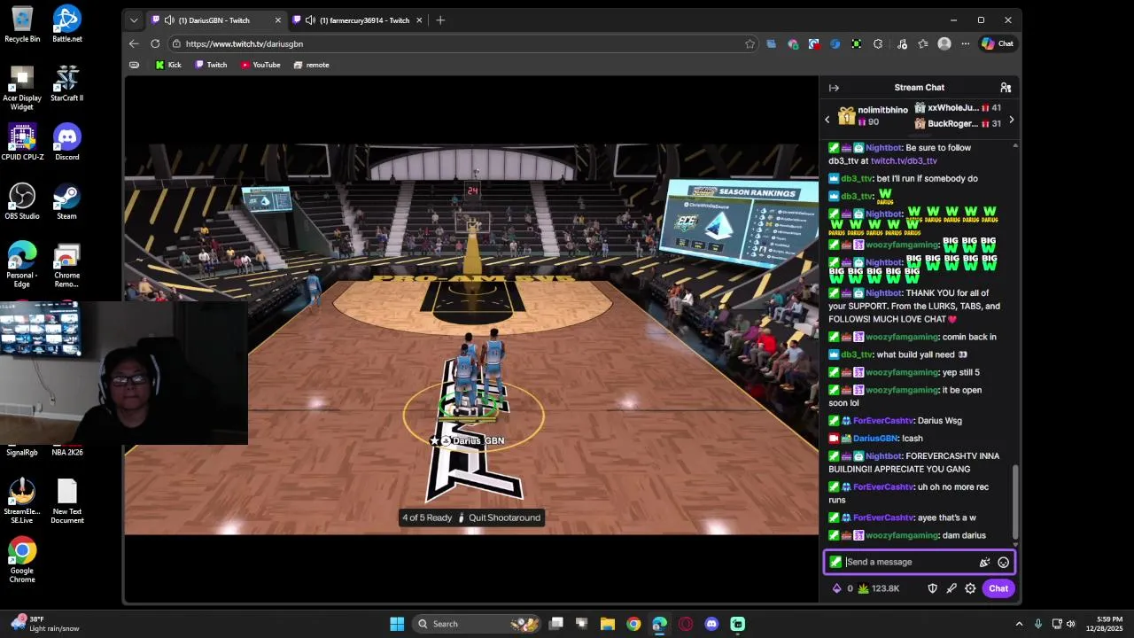This screenshot has width=1134, height=638.
Task: Collapse the Stream Chat panel
Action: [x=834, y=88]
